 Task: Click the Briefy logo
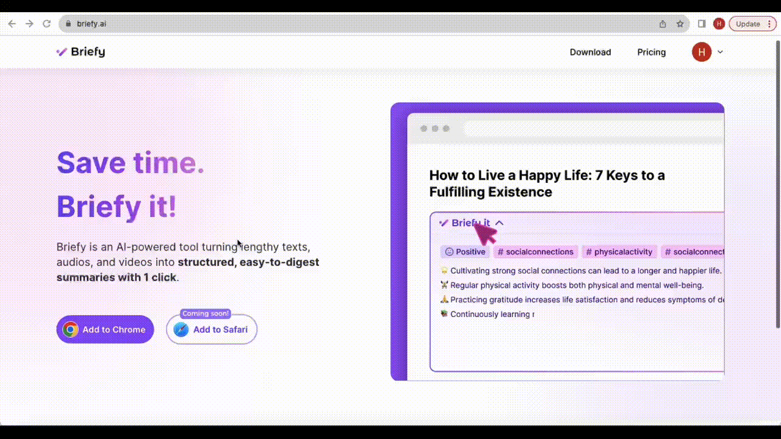(x=81, y=52)
